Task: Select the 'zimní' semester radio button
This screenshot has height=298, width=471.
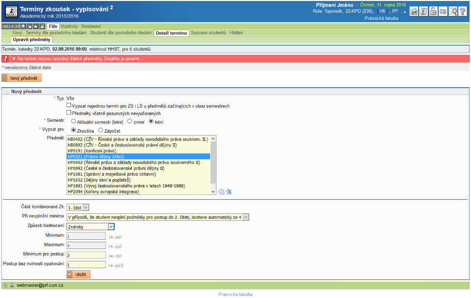Action: pyautogui.click(x=130, y=121)
